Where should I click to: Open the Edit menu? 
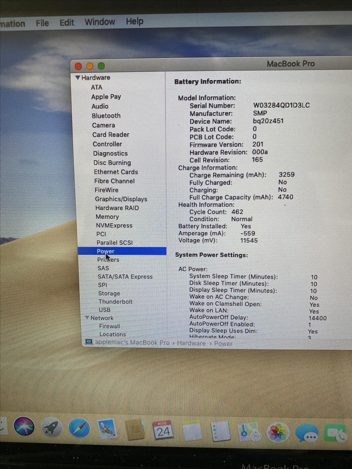click(x=67, y=23)
